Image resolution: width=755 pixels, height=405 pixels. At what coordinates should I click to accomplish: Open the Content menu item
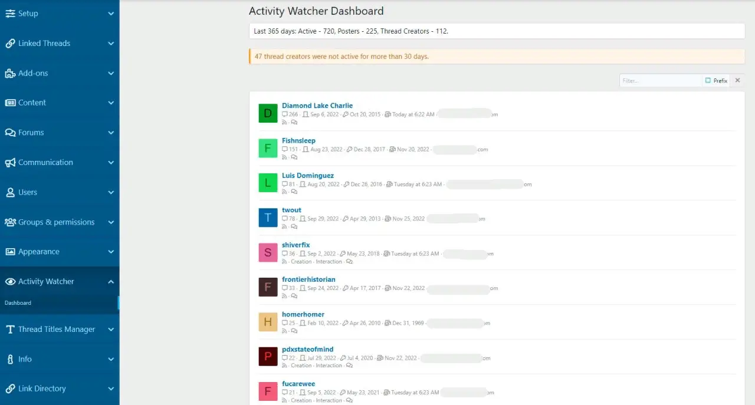pyautogui.click(x=32, y=103)
